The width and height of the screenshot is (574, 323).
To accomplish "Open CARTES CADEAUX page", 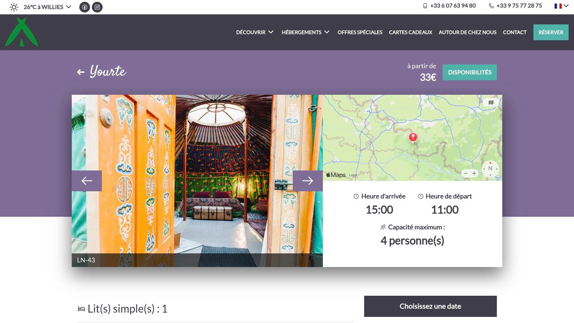I will [x=410, y=32].
